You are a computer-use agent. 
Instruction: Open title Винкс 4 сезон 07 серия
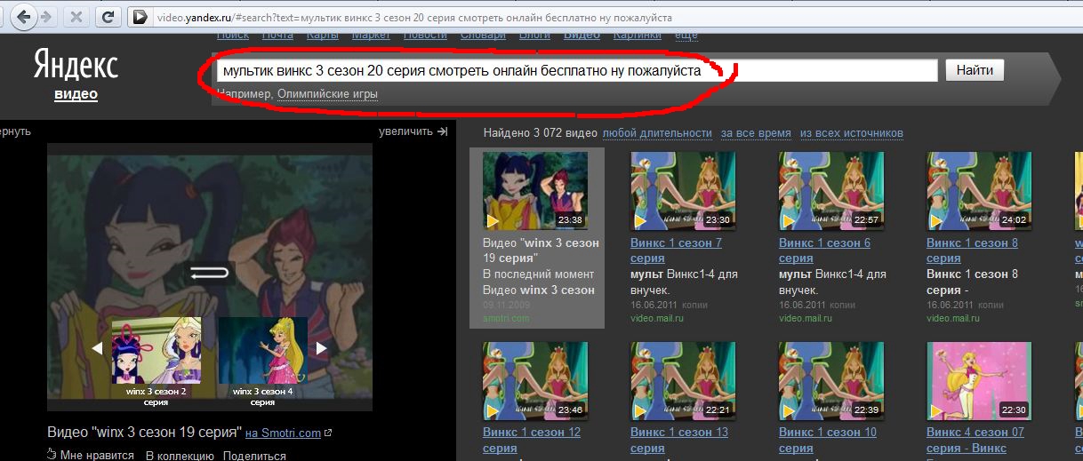pyautogui.click(x=975, y=440)
